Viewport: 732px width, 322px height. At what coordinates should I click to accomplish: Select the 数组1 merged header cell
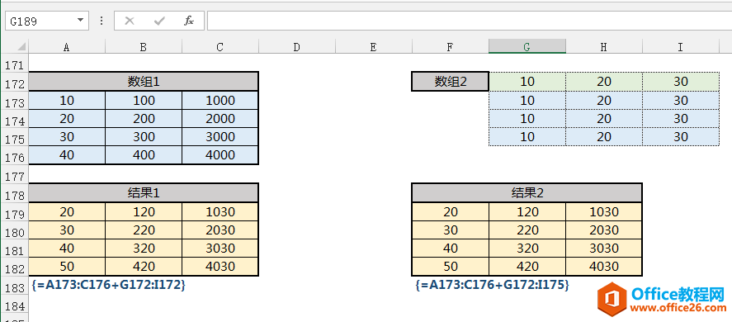[144, 81]
